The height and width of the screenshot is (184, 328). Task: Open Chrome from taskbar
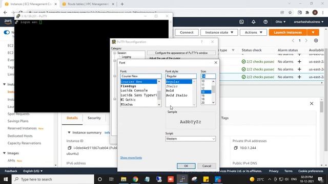[135, 179]
